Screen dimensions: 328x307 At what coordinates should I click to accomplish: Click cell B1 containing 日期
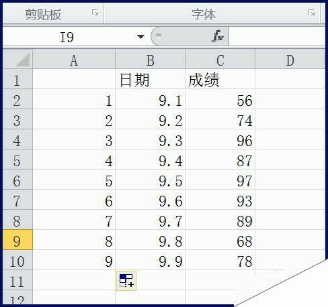(x=151, y=79)
